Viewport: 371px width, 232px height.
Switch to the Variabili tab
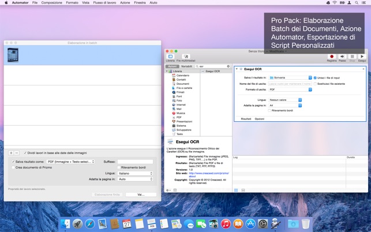(186, 66)
